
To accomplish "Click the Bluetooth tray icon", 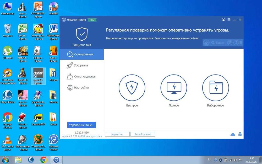I will click(220, 160).
